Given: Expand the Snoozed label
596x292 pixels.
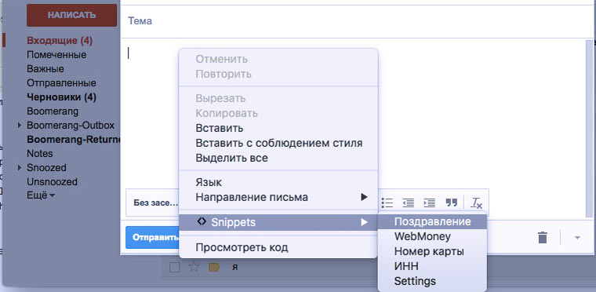Looking at the screenshot, I should tap(20, 167).
